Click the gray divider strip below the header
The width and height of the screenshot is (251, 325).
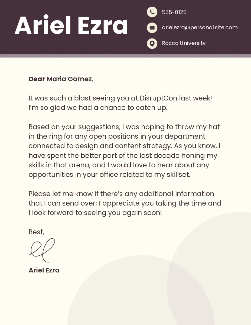pyautogui.click(x=125, y=56)
